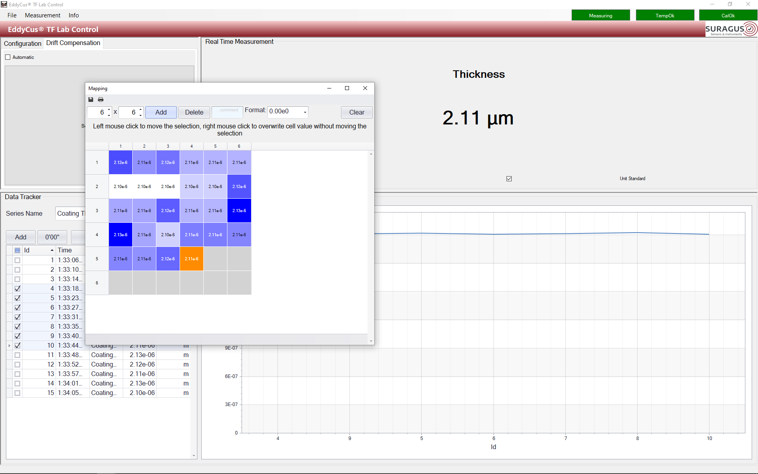Click the save icon in Mapping dialog
Viewport: 758px width, 474px height.
91,99
